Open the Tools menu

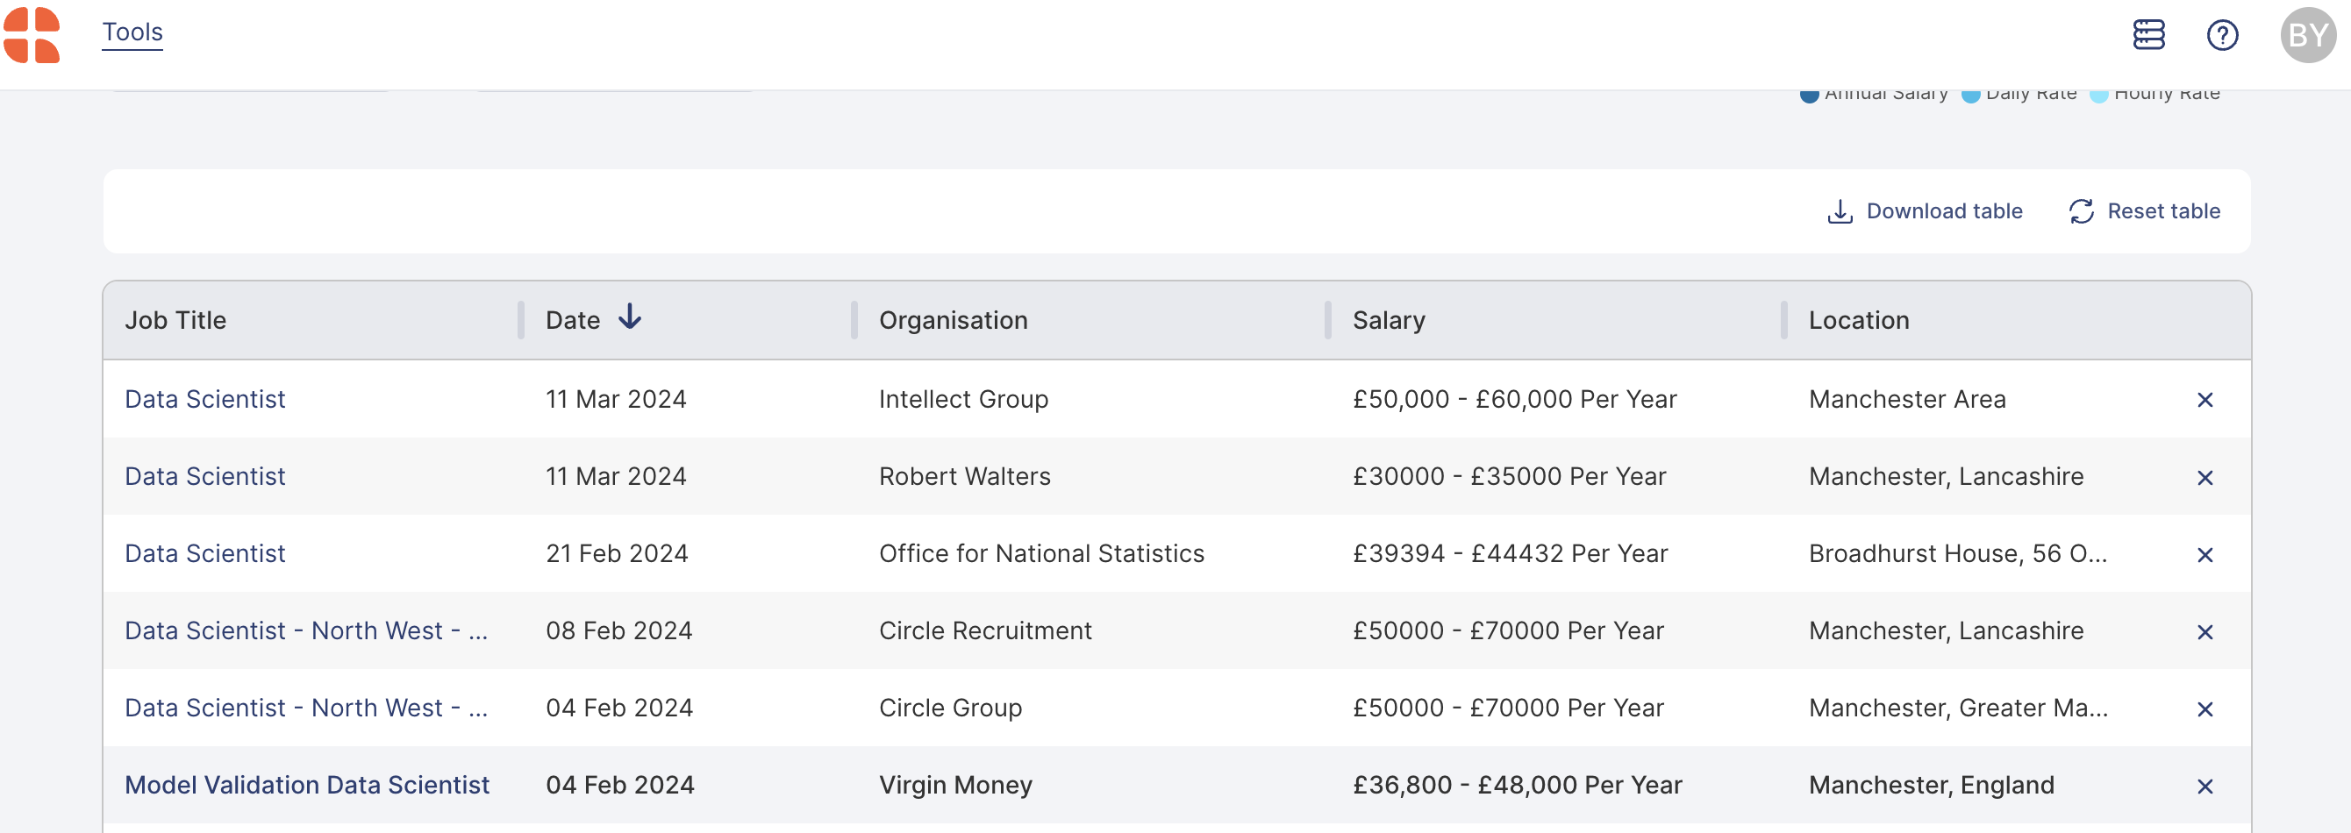coord(132,32)
